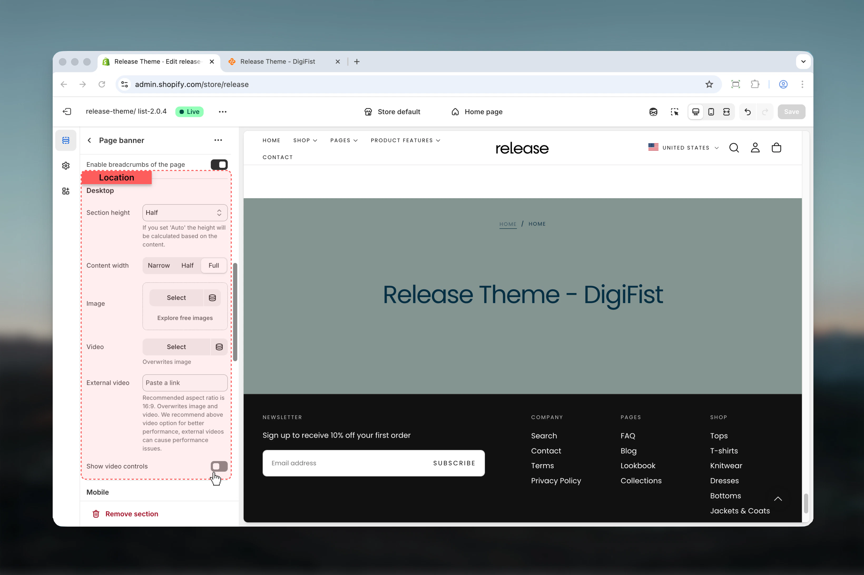
Task: Open the United States country selector
Action: tap(683, 147)
